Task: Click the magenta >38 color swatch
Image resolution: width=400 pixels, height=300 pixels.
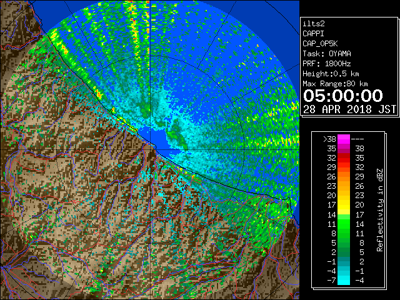Action: click(344, 139)
